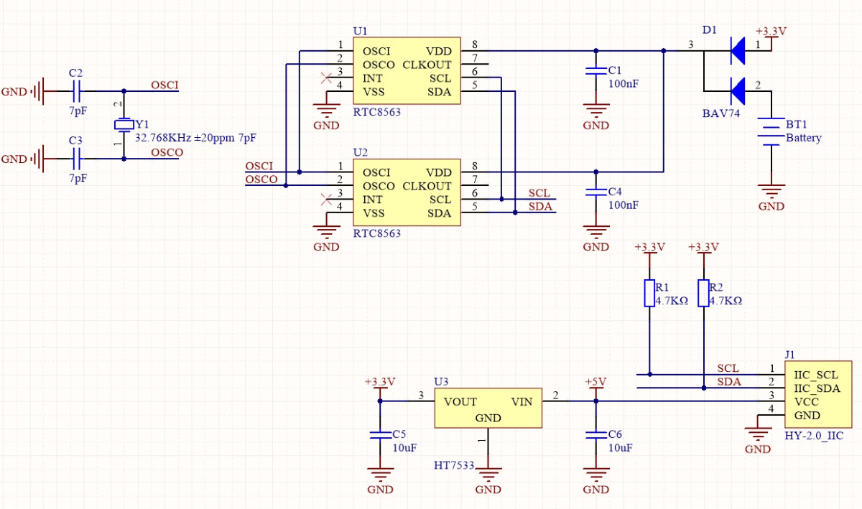Click resistor R1 4.7KΩ
The image size is (862, 509).
[649, 293]
